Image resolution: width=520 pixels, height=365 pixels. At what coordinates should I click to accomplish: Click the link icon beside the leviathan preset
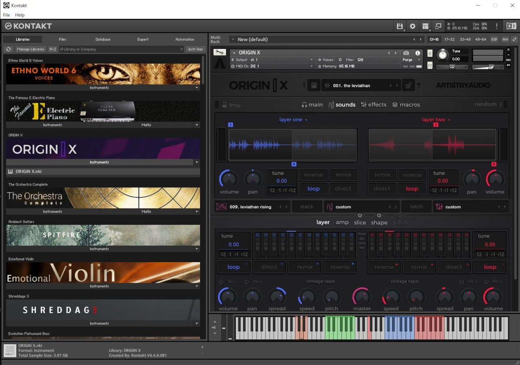tap(408, 86)
